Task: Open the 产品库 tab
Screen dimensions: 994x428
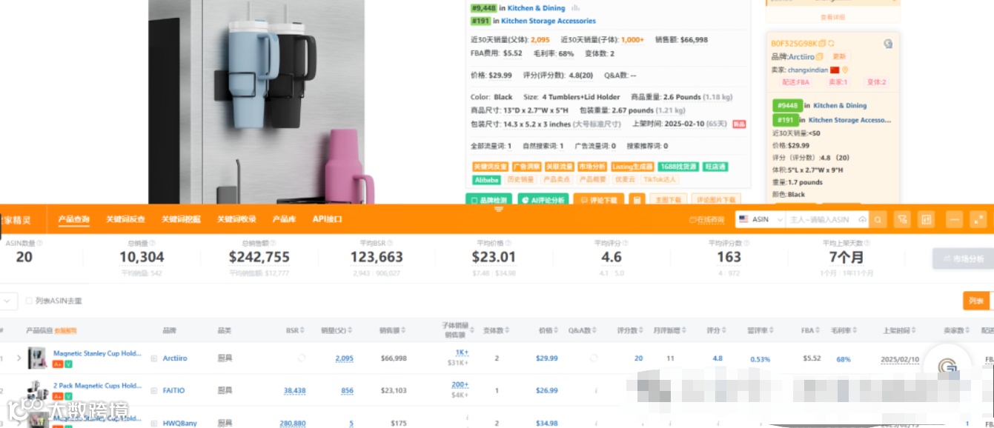Action: point(285,219)
